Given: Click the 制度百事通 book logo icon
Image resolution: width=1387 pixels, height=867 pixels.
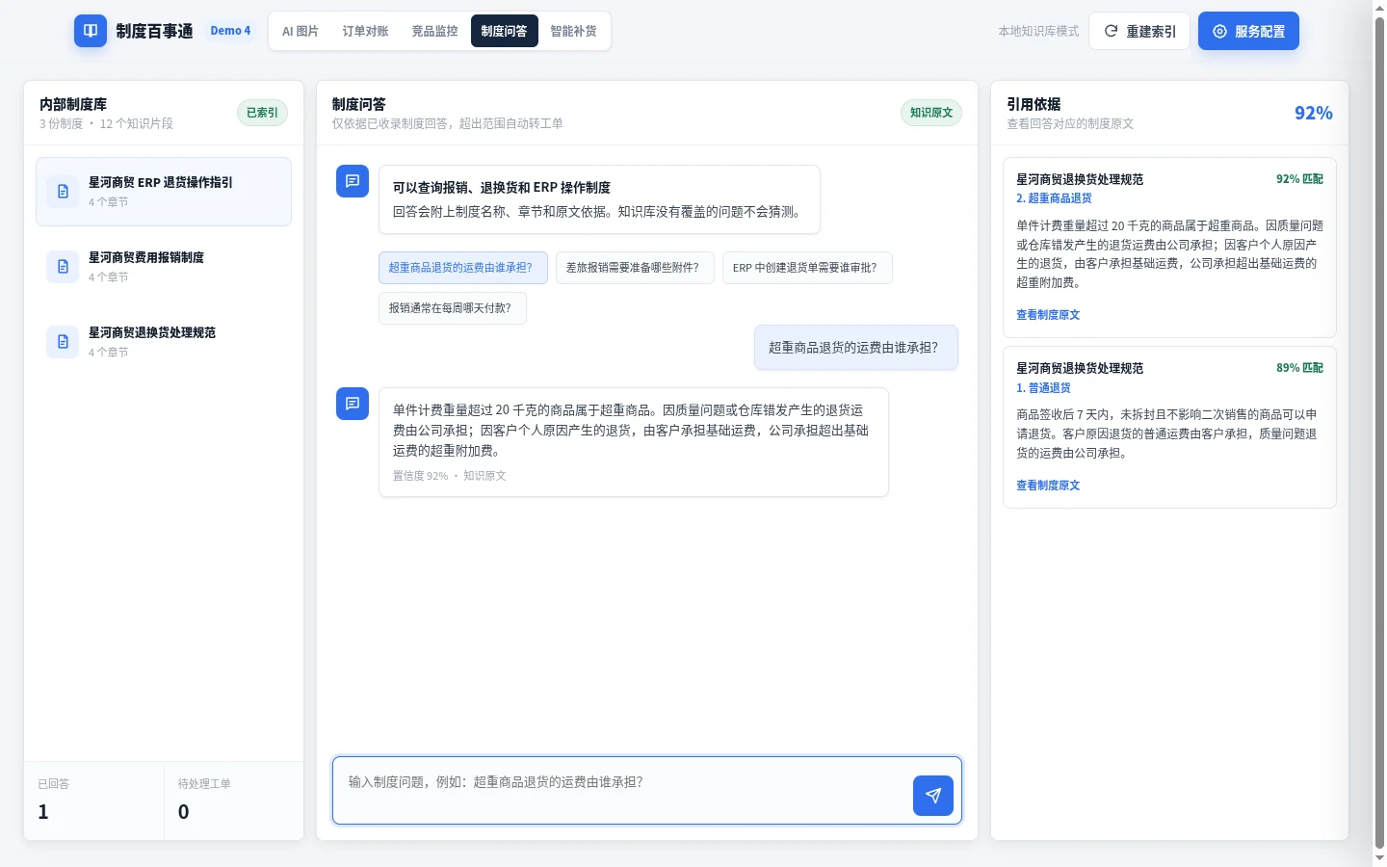Looking at the screenshot, I should 91,31.
